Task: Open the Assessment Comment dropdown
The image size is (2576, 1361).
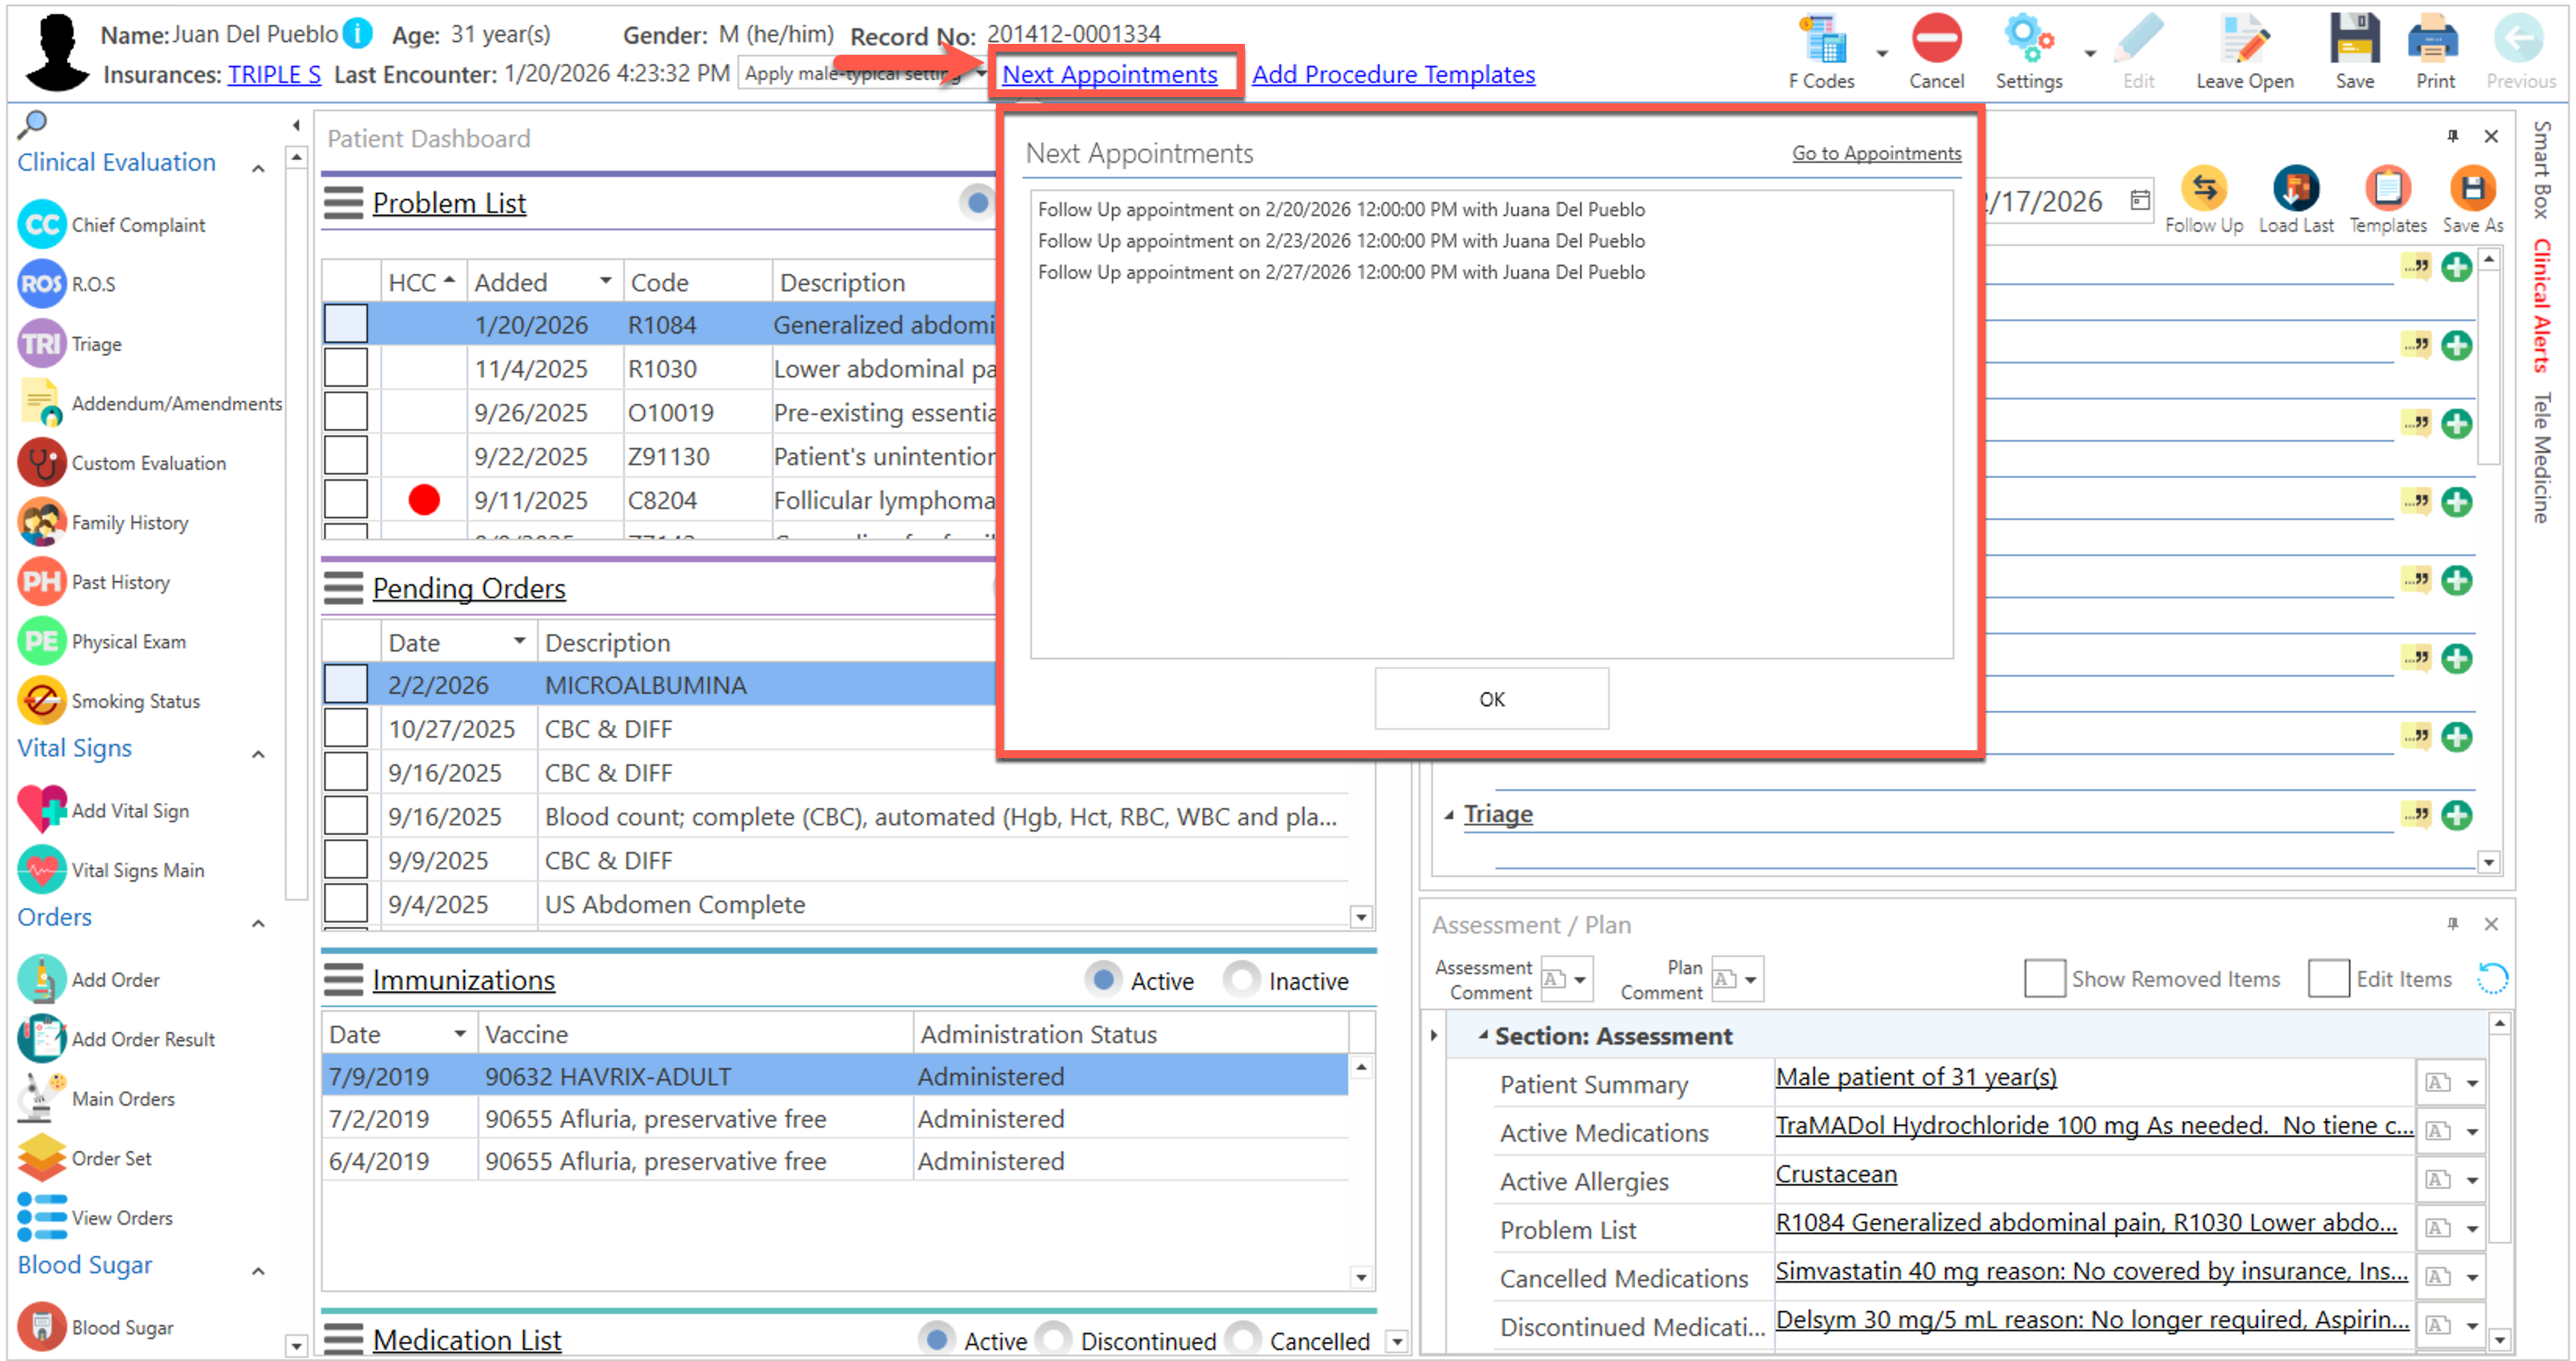Action: tap(1579, 980)
